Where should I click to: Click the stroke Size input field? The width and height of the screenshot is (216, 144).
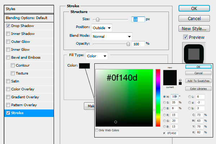[138, 19]
